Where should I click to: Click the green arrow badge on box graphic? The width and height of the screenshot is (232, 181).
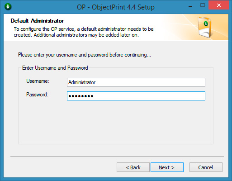[x=206, y=24]
